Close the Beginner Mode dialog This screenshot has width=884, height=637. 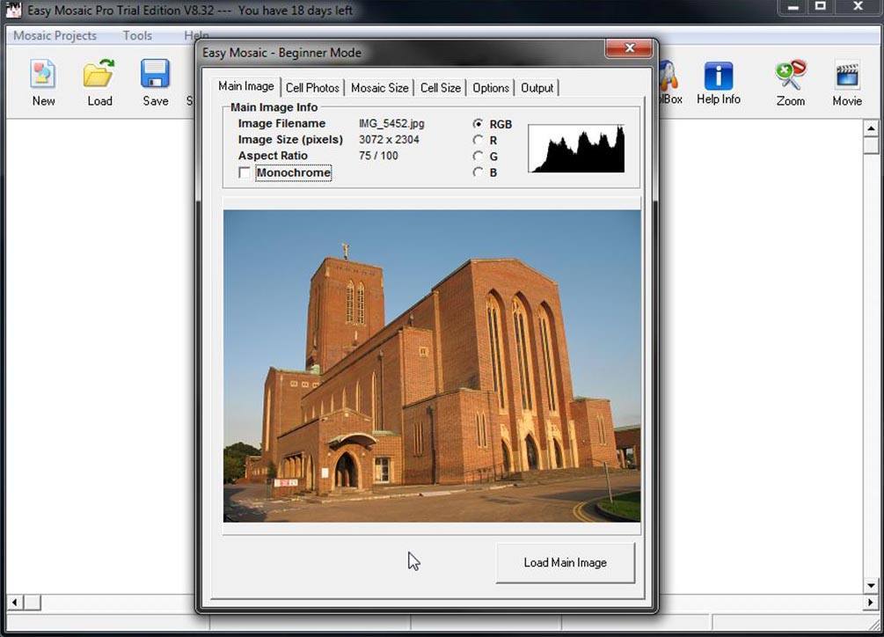629,48
